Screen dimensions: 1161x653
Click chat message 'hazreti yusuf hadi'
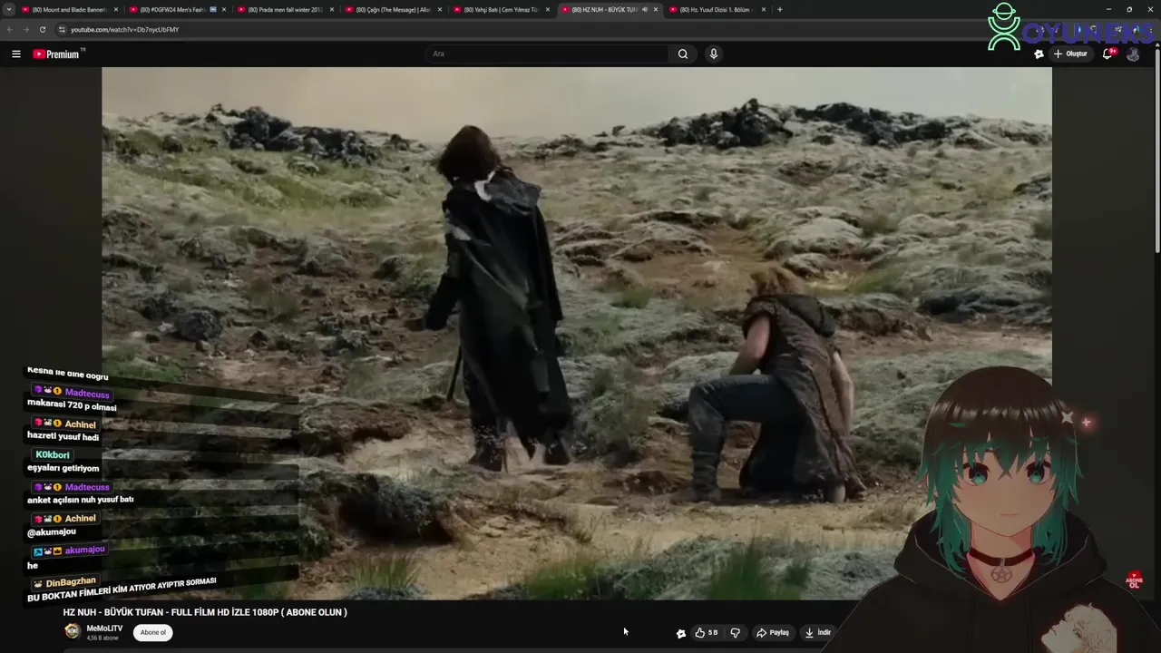pos(63,436)
